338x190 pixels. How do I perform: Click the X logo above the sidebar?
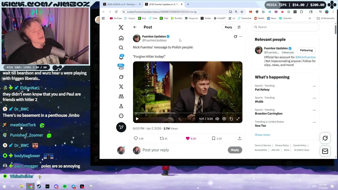[121, 27]
